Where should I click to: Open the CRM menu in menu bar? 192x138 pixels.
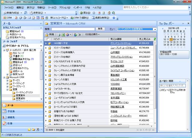[x=87, y=8]
